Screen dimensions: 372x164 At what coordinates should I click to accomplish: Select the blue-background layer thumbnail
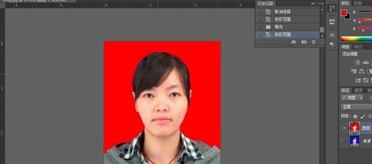click(354, 141)
